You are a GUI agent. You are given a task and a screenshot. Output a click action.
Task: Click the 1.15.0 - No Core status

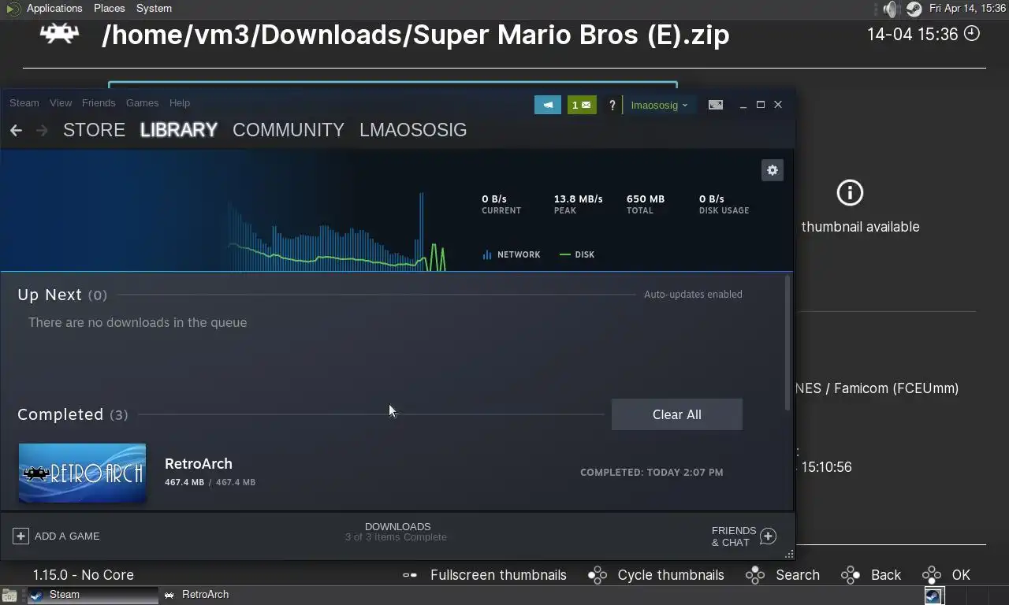click(x=84, y=575)
